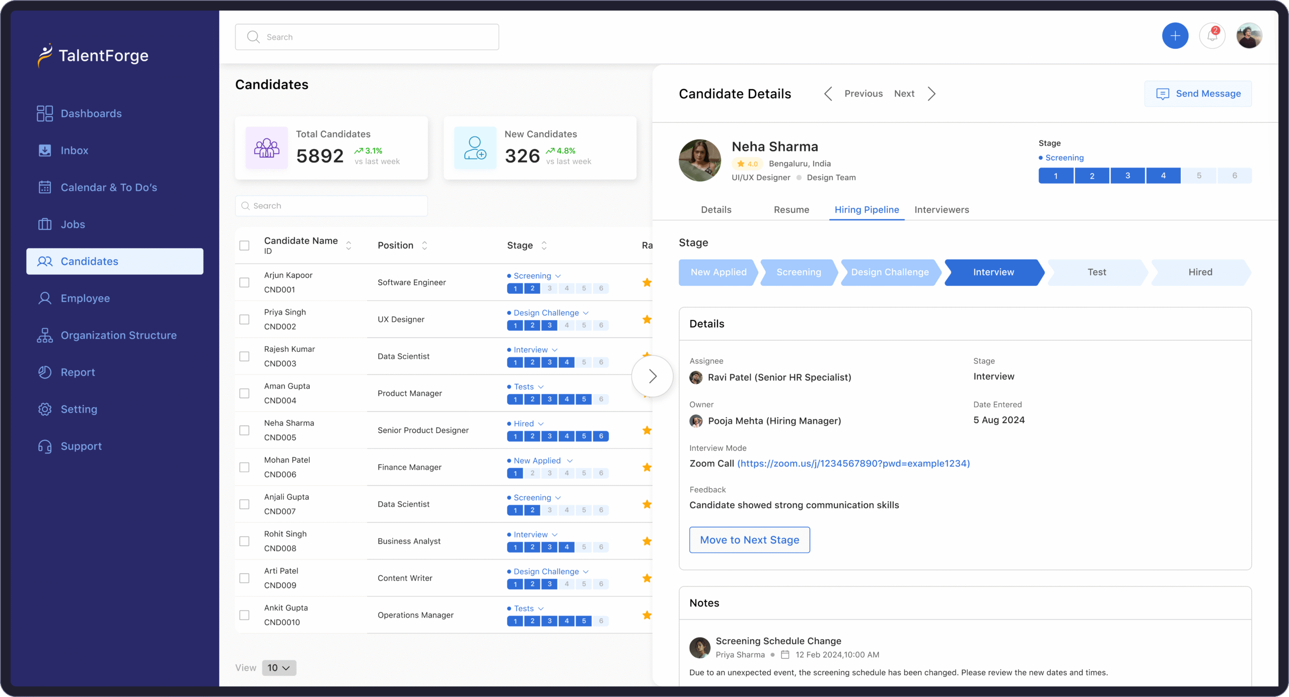Click the Support headset icon
Image resolution: width=1289 pixels, height=697 pixels.
pyautogui.click(x=45, y=446)
